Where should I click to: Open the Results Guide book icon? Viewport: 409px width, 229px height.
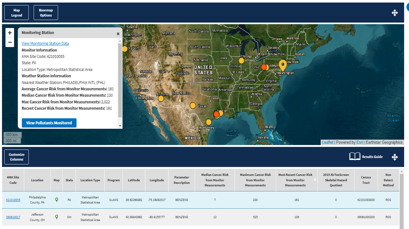tap(355, 156)
